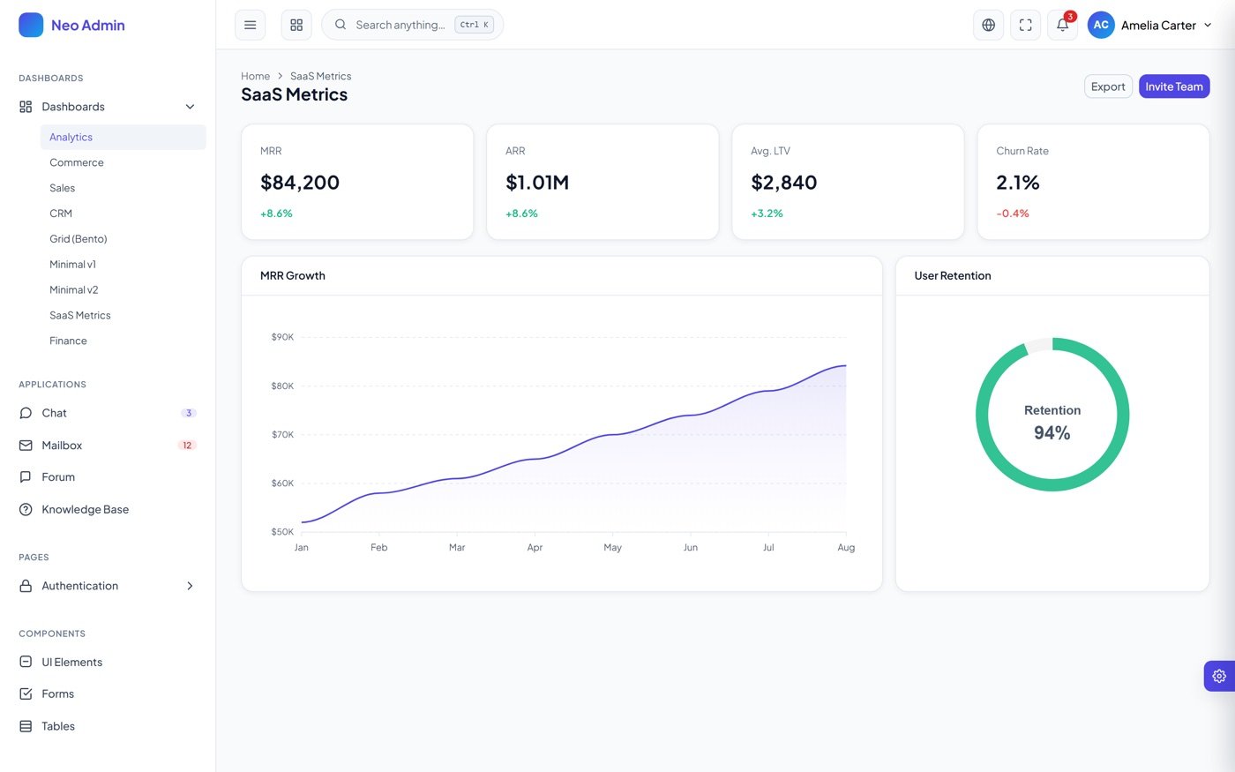Click the Knowledge Base help icon
Image resolution: width=1235 pixels, height=772 pixels.
tap(26, 509)
